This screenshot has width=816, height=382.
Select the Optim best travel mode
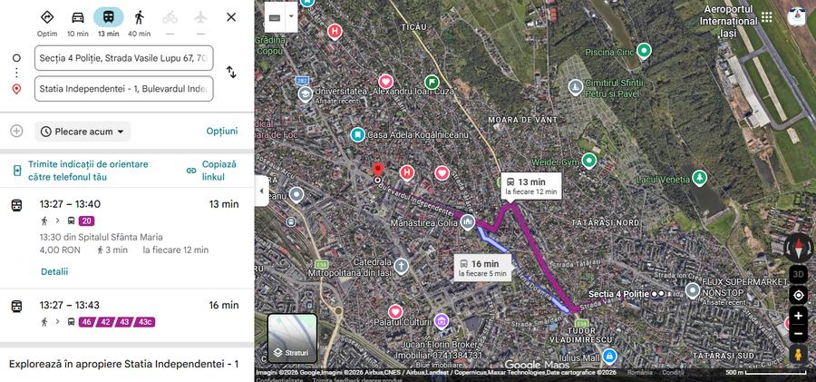[47, 23]
